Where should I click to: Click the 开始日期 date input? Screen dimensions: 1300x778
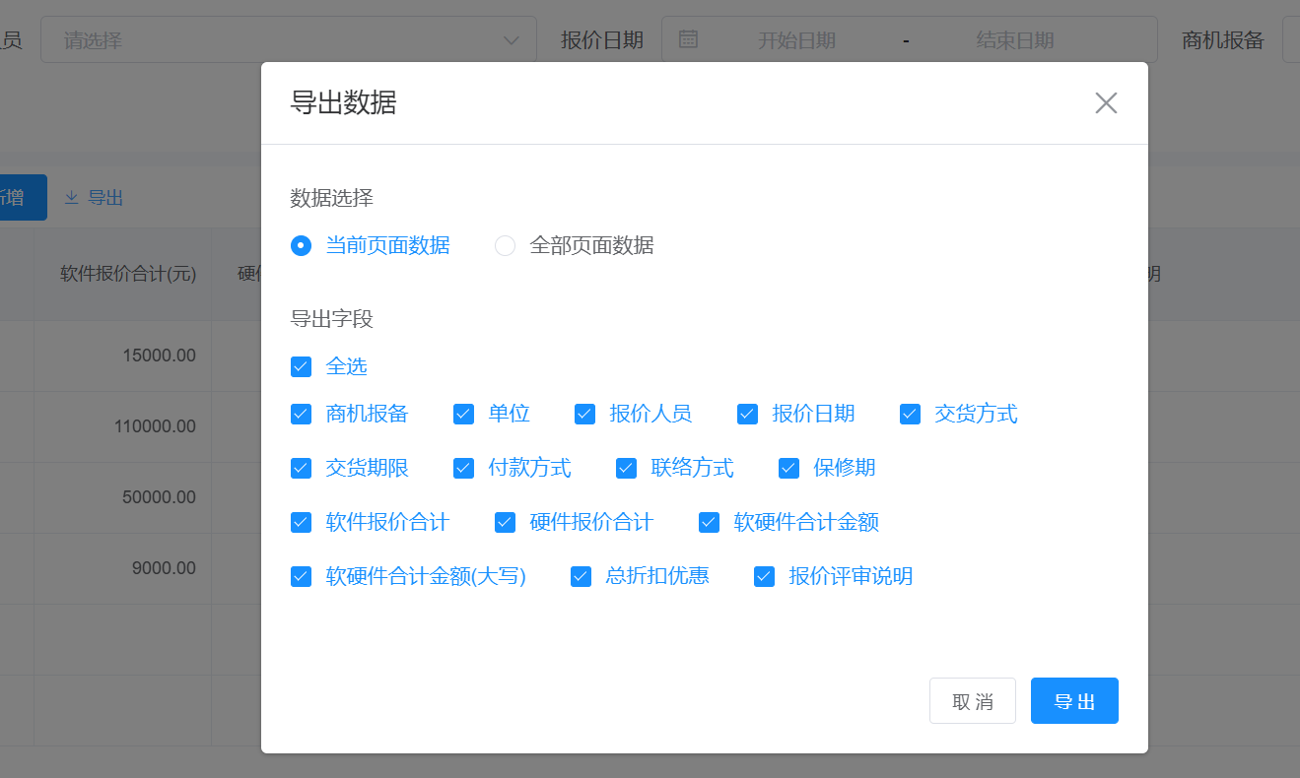796,40
